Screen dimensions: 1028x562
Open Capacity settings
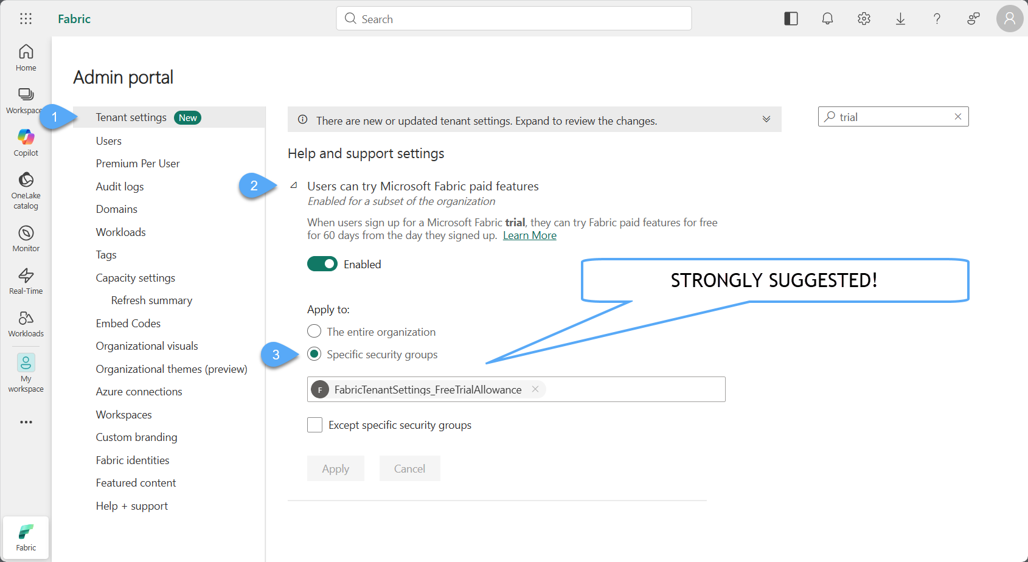pos(135,278)
